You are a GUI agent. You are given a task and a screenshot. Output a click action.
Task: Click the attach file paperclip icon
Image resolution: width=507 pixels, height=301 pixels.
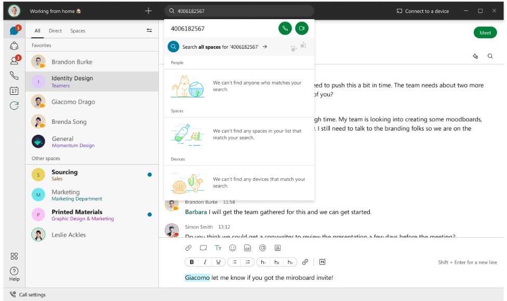coord(189,248)
